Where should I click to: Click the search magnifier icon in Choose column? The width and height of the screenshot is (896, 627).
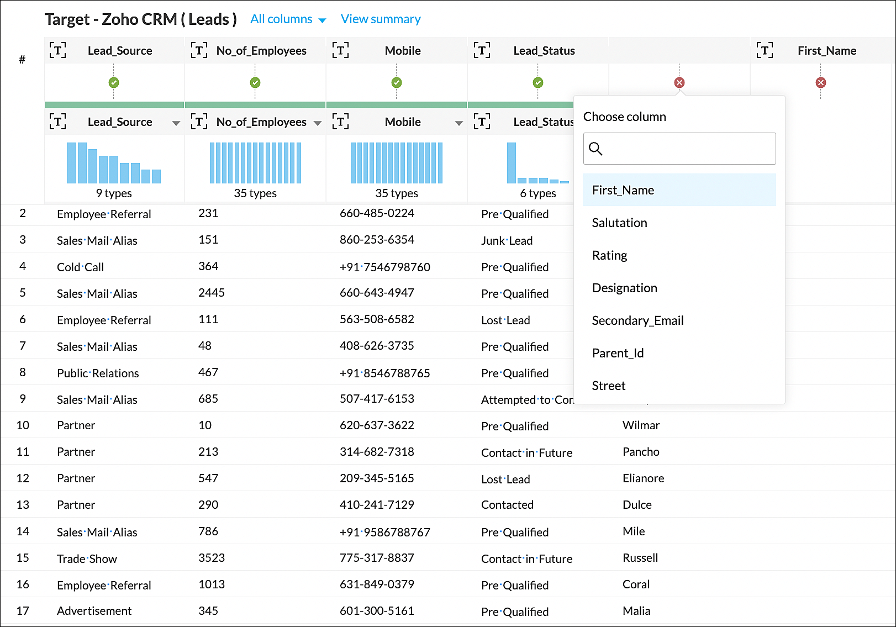click(x=595, y=149)
